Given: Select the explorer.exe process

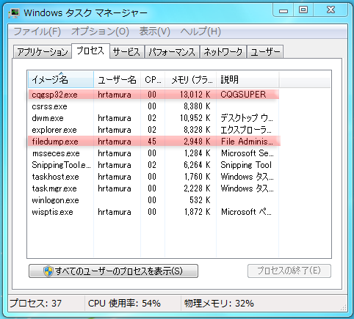Looking at the screenshot, I should pos(153,130).
